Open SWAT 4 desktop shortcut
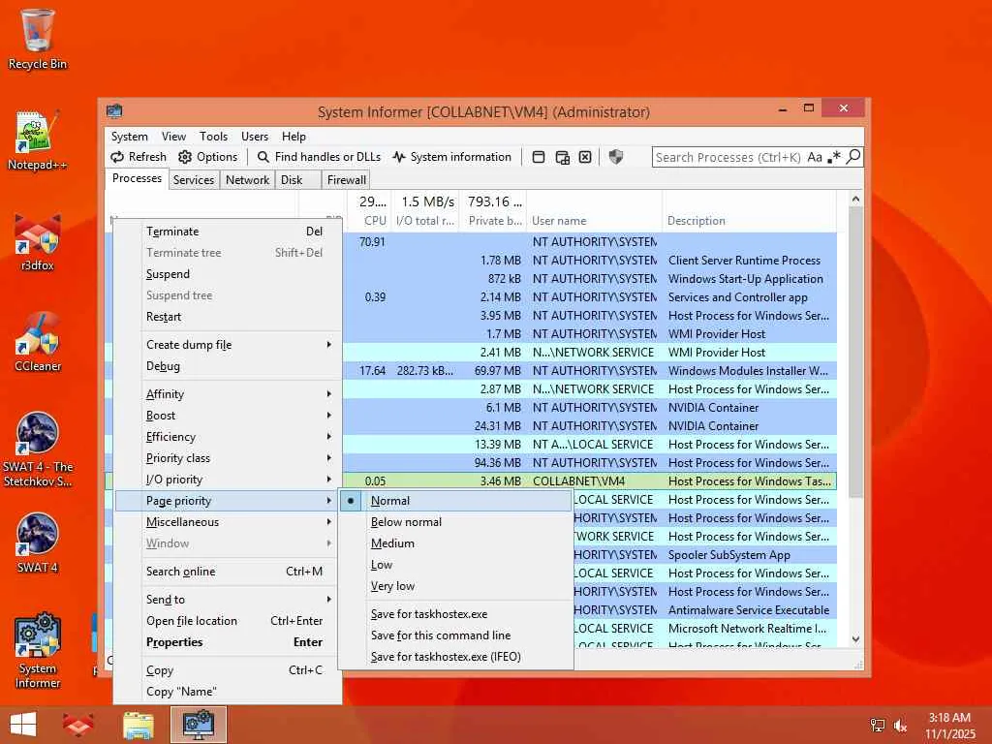 (38, 542)
